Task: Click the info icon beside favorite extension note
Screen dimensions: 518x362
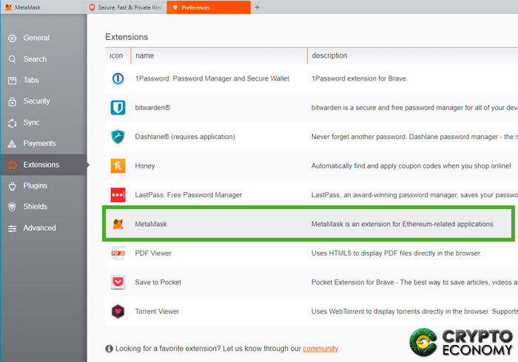Action: [109, 349]
